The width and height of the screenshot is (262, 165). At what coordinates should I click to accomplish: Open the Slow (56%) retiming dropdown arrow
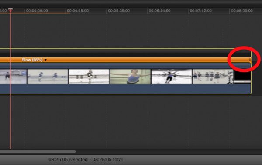(x=45, y=60)
